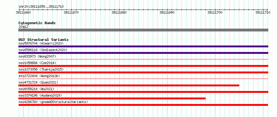The image size is (277, 117).
Task: Select the red bar under nsv4286760
Action: [143, 105]
